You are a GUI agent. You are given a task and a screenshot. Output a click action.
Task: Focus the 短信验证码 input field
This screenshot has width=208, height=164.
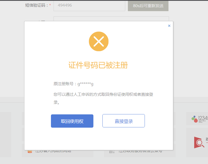point(89,6)
